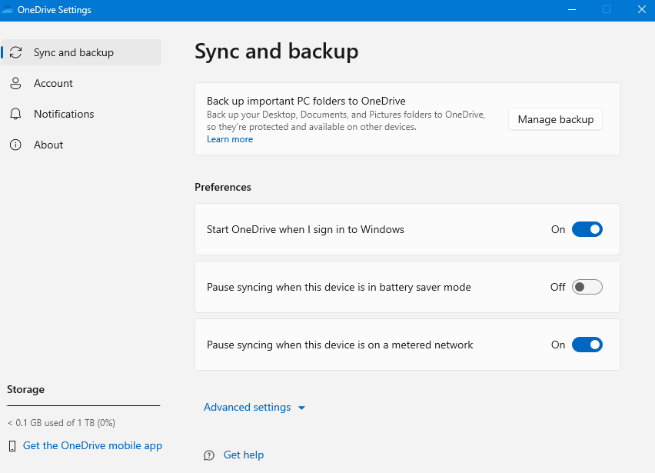Open the Account settings page
655x473 pixels.
point(81,83)
